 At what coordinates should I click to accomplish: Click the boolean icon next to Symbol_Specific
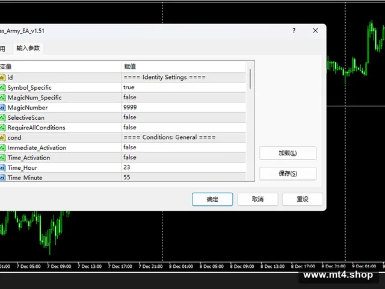coord(2,88)
